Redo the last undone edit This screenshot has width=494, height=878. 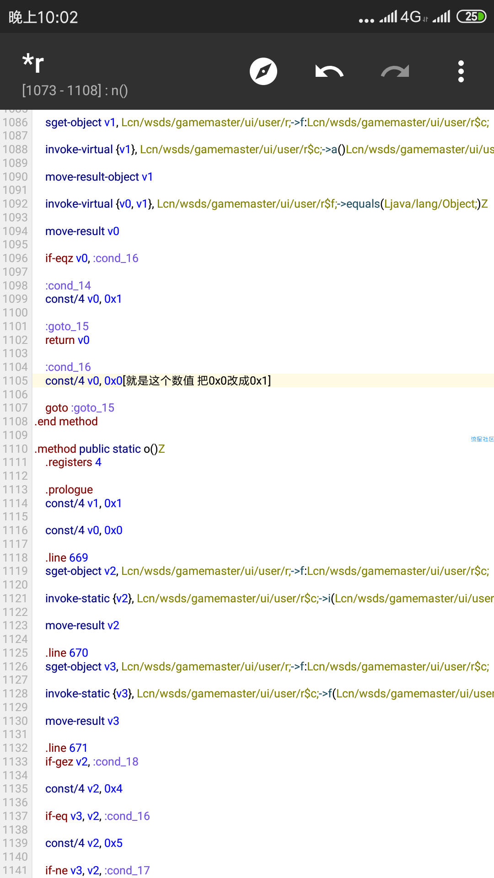(395, 71)
